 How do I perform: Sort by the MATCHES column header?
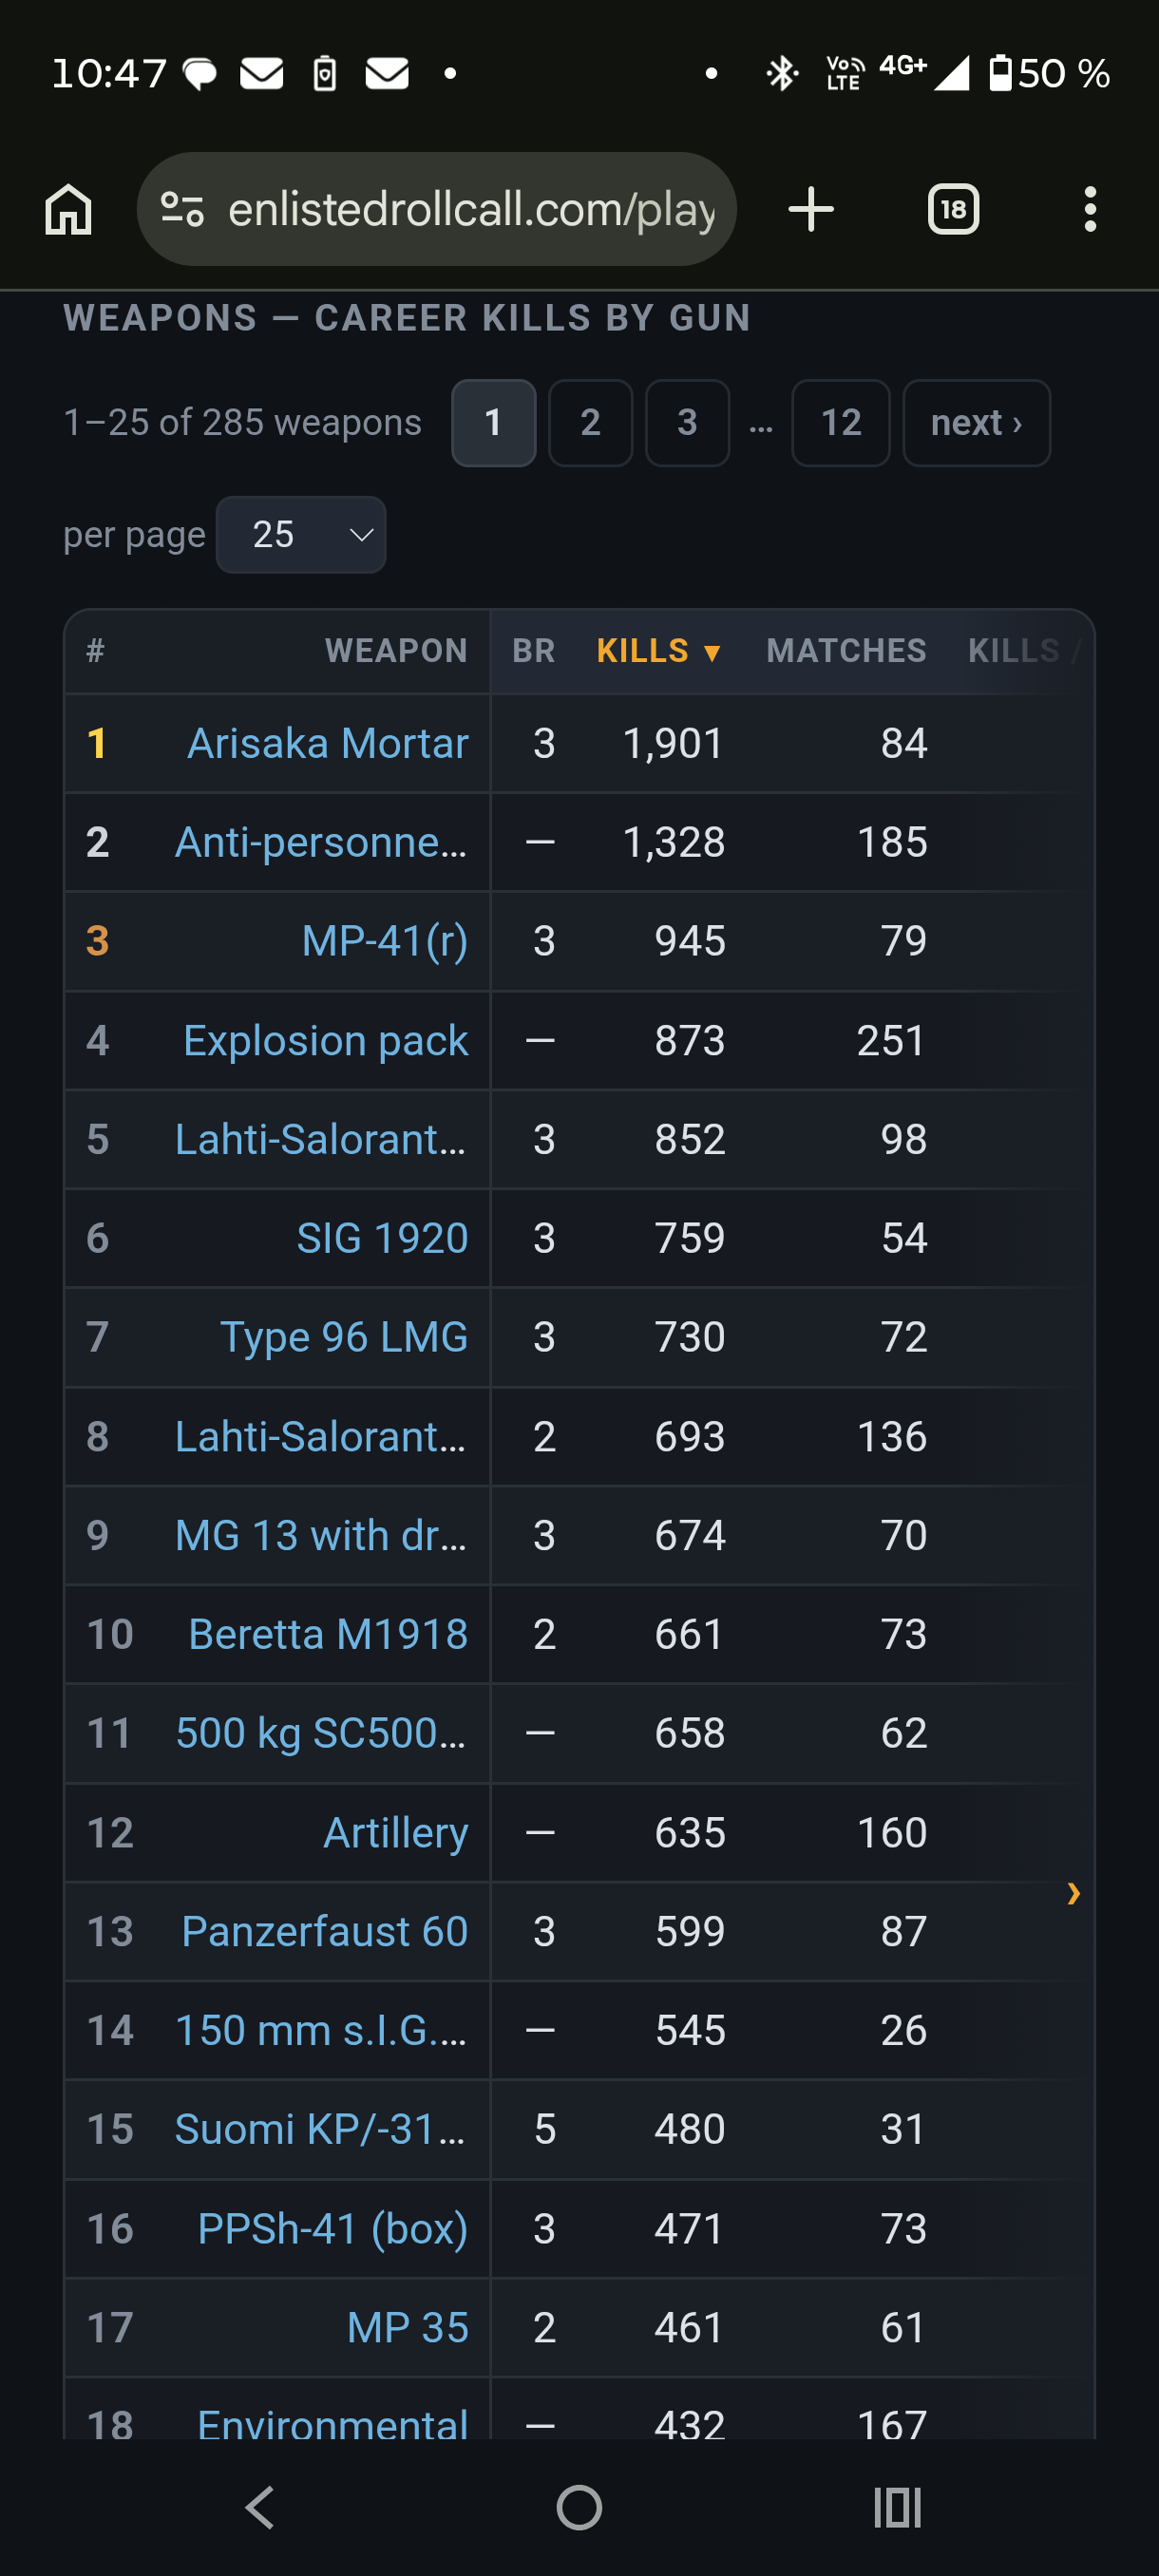tap(846, 651)
